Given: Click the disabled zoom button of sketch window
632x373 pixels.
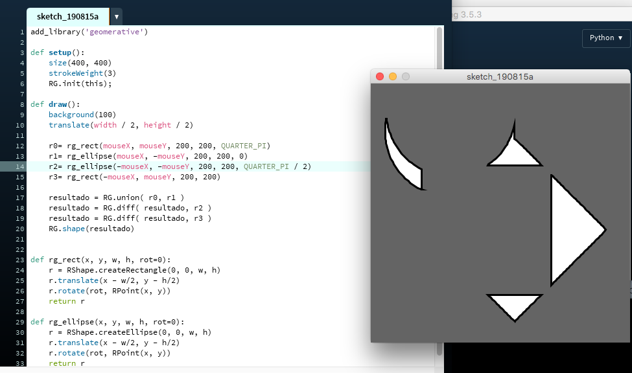Looking at the screenshot, I should [406, 76].
